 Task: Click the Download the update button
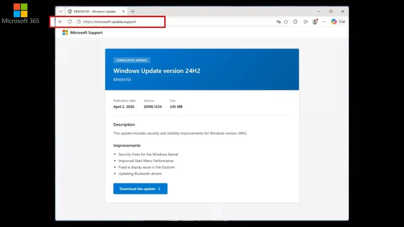coord(140,189)
